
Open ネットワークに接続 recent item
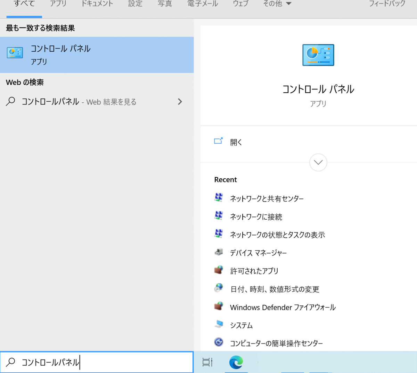(256, 217)
